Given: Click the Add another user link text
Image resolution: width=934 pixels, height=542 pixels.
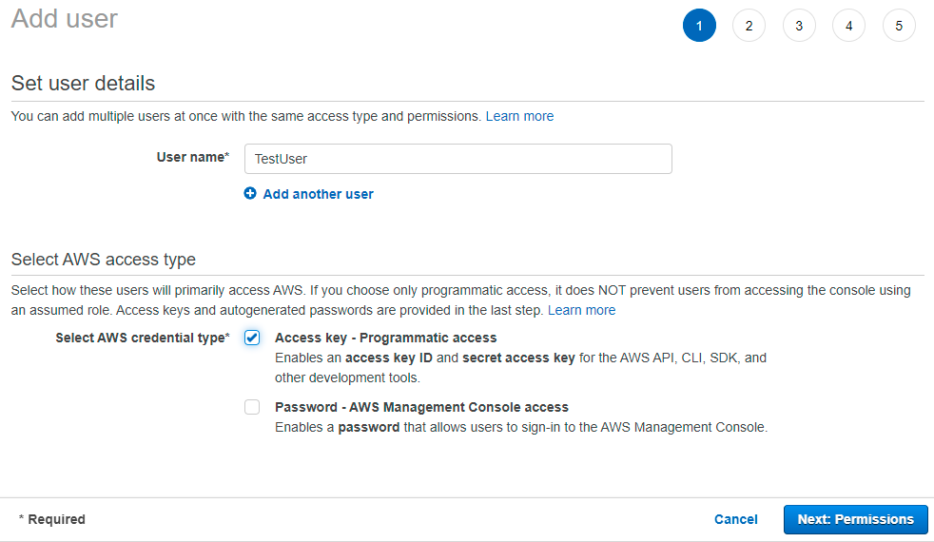Looking at the screenshot, I should click(x=318, y=194).
